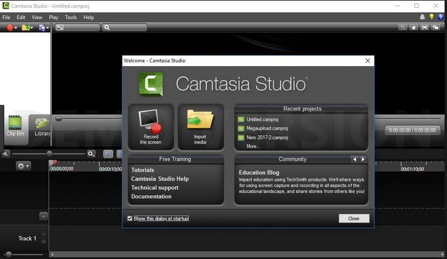Image resolution: width=447 pixels, height=259 pixels.
Task: Show next Community item with right arrow
Action: pos(363,160)
